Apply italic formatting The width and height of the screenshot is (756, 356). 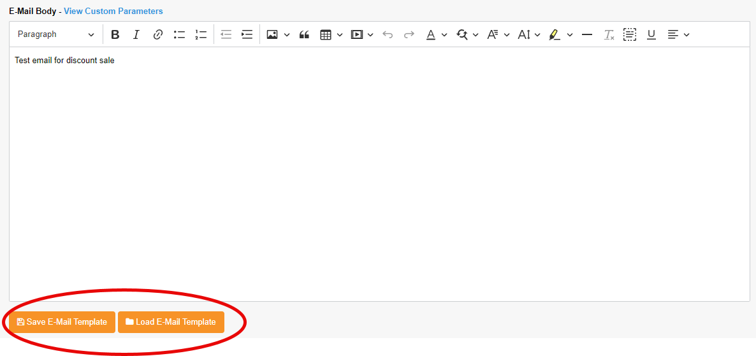pos(136,34)
